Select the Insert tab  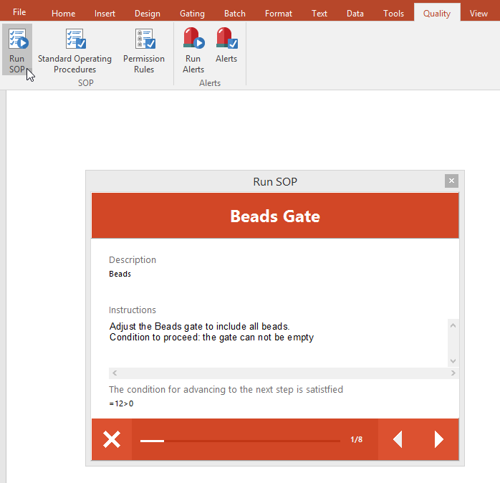[x=105, y=13]
